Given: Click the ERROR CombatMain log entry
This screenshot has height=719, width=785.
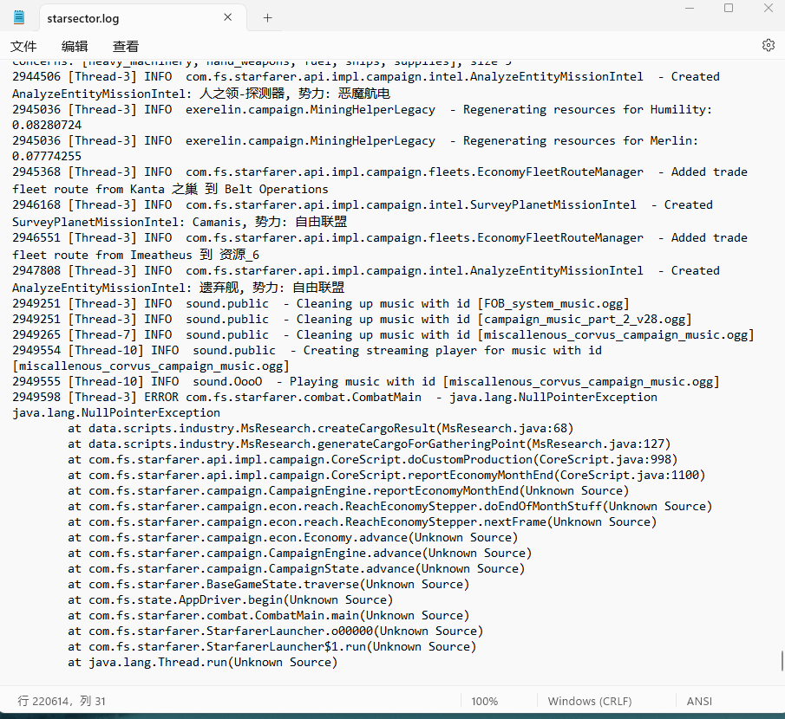Looking at the screenshot, I should (335, 398).
